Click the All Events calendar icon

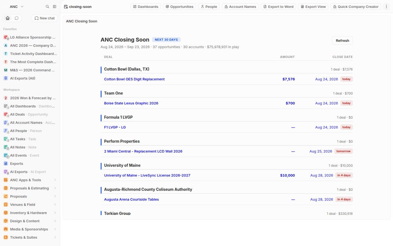pyautogui.click(x=6, y=155)
